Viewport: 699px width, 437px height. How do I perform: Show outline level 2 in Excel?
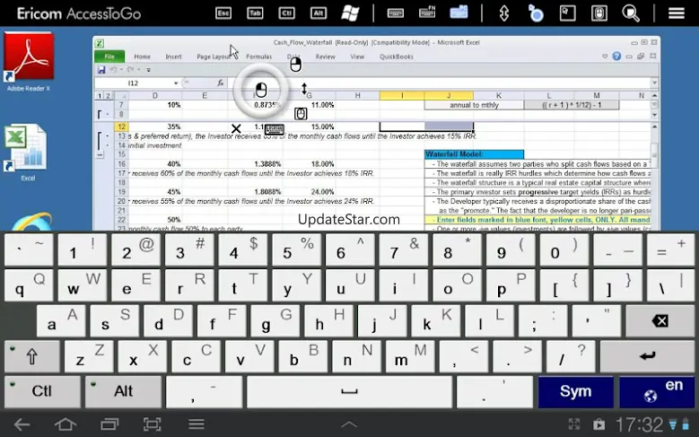point(108,95)
